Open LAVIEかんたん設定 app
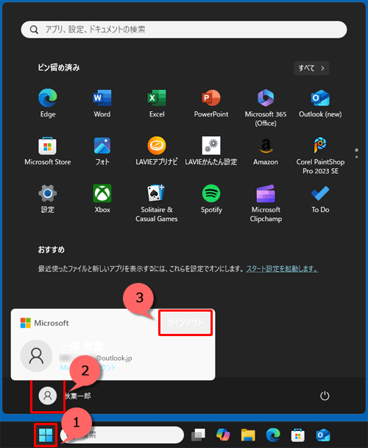The width and height of the screenshot is (368, 448). (x=211, y=151)
